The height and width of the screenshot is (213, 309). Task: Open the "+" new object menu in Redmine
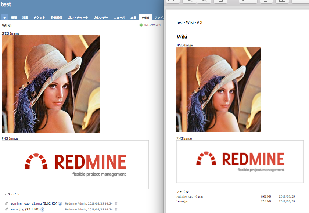pos(4,18)
